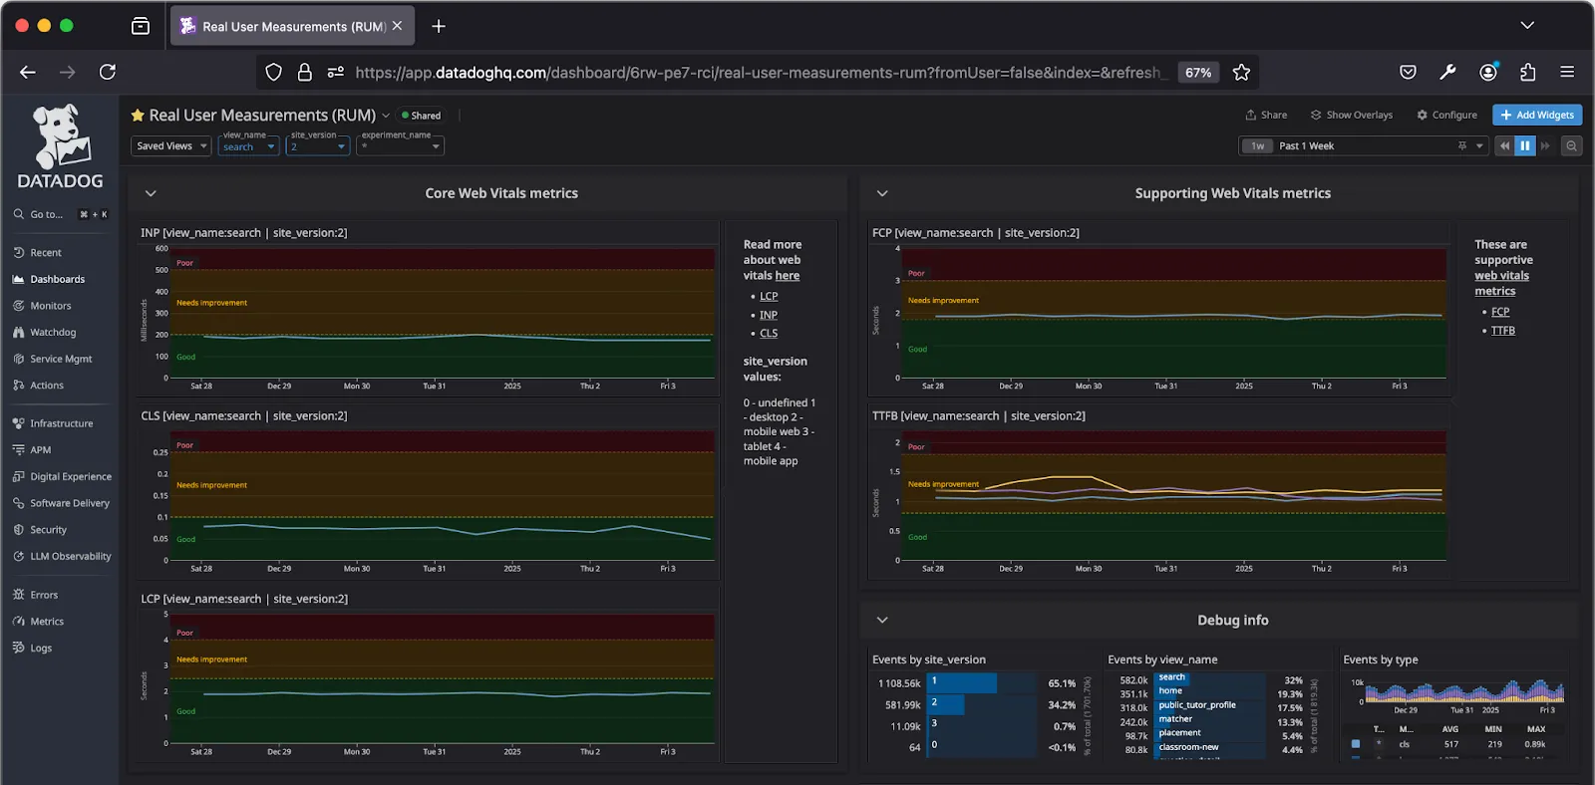Click the browser address bar URL
1595x785 pixels.
(x=758, y=73)
